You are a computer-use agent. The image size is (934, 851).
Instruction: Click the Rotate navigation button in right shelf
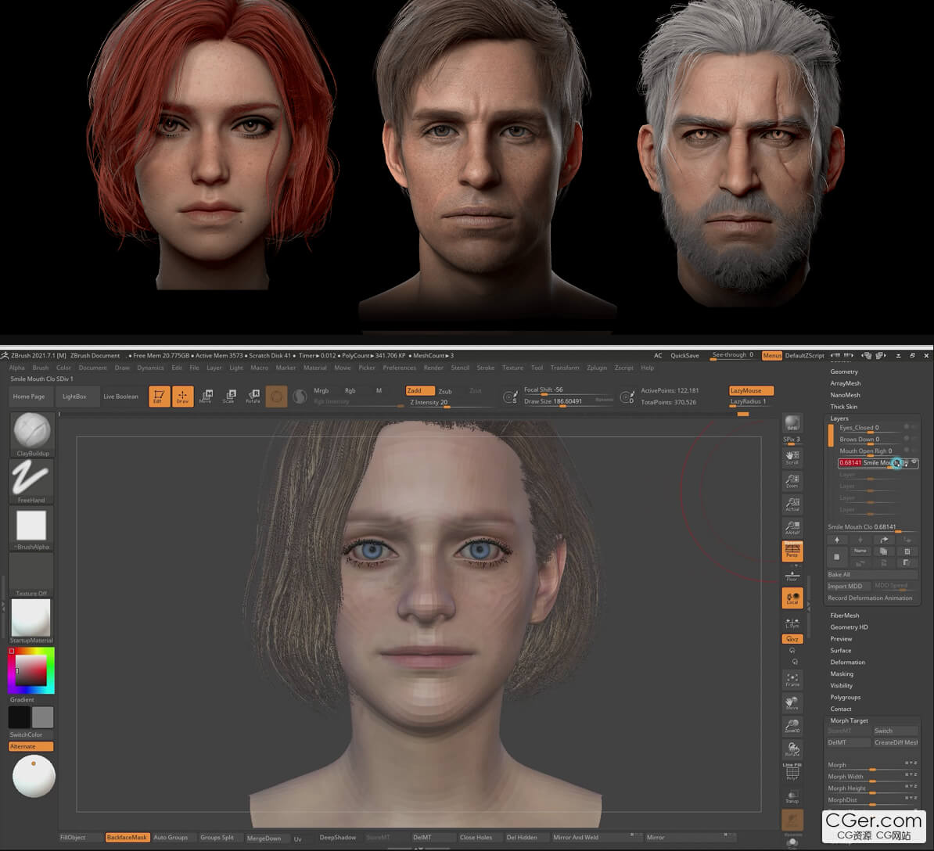[792, 750]
